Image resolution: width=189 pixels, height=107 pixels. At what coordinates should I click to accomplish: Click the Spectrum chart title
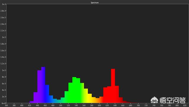[94, 3]
